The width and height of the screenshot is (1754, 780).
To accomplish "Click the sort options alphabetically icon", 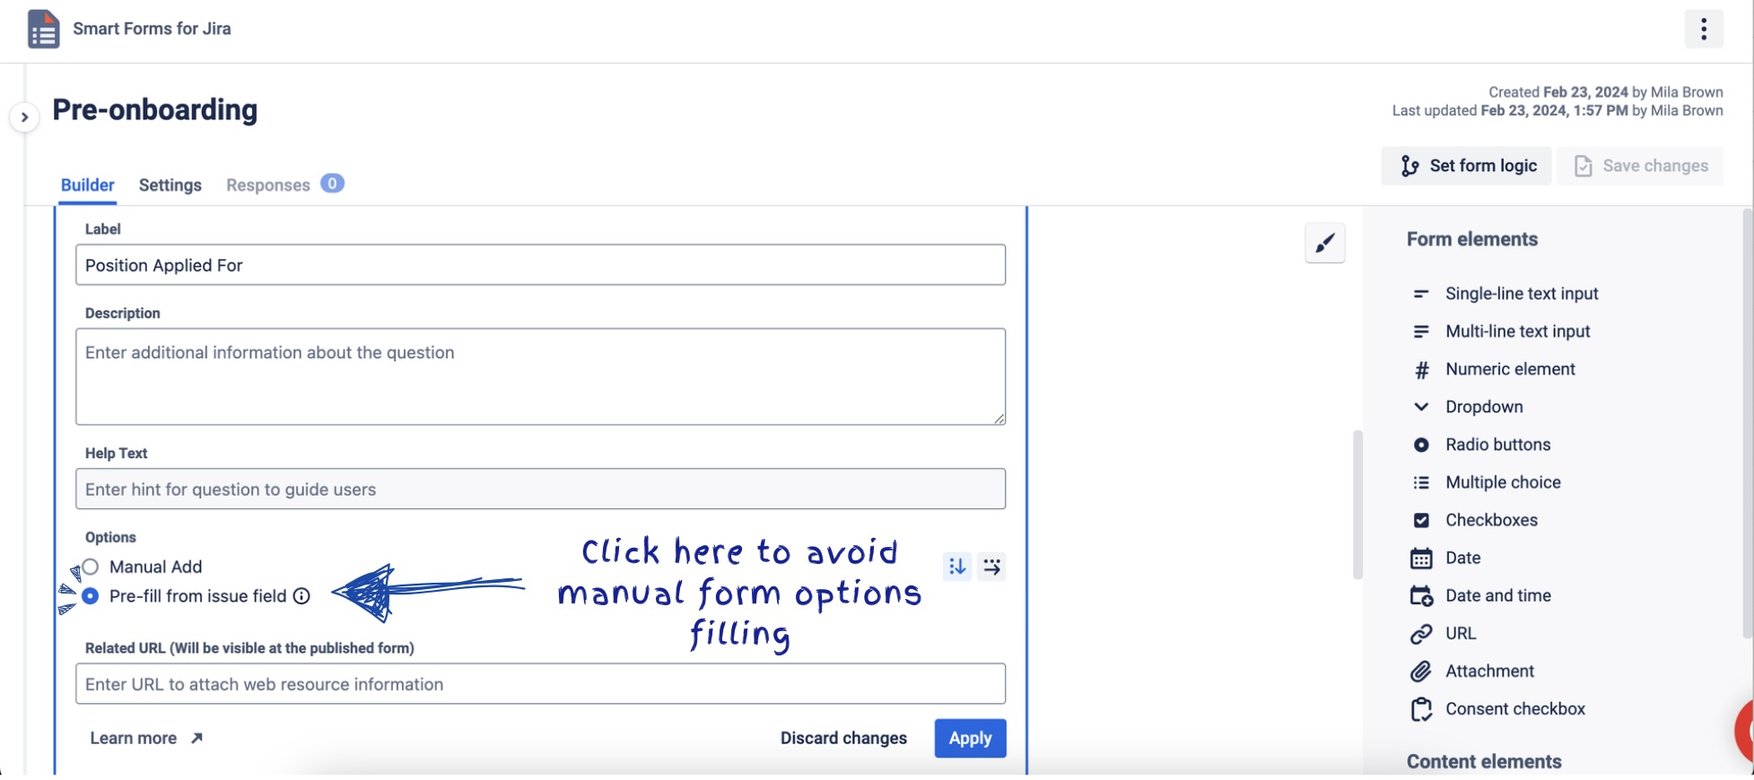I will pos(957,567).
